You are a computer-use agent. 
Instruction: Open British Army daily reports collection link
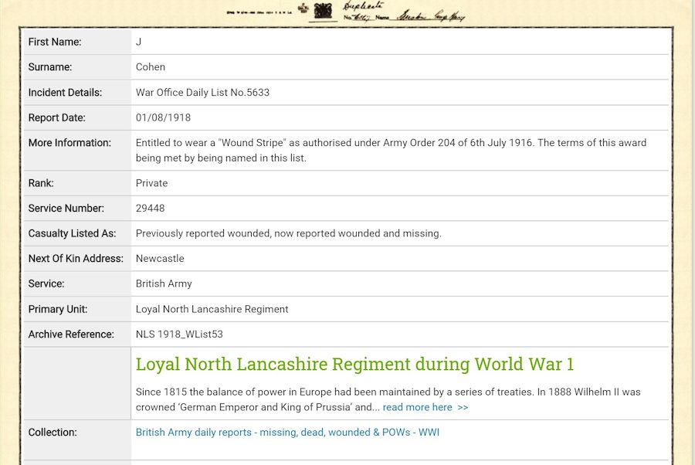287,433
